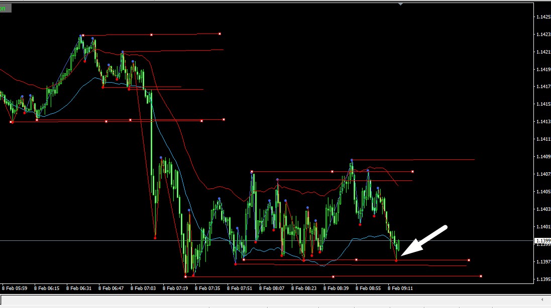Image resolution: width=551 pixels, height=308 pixels.
Task: Click the 1.1403 price axis label
Action: pyautogui.click(x=543, y=209)
